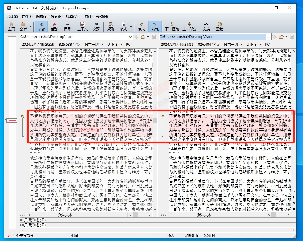Open the 编辑(E) menu

point(42,17)
